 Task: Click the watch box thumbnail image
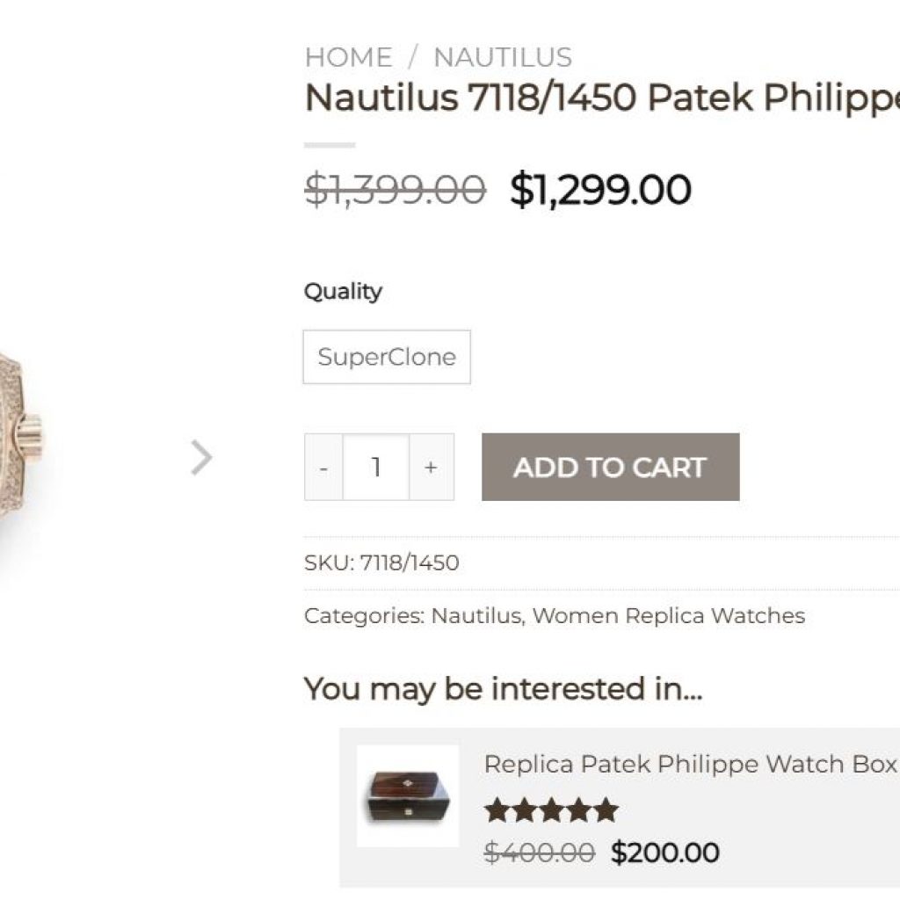coord(408,796)
